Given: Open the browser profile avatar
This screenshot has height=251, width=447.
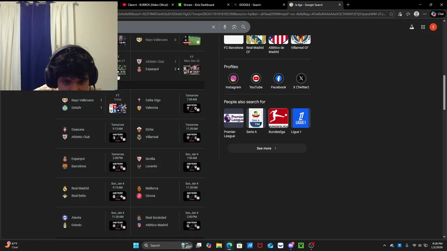Looking at the screenshot, I should point(416,14).
